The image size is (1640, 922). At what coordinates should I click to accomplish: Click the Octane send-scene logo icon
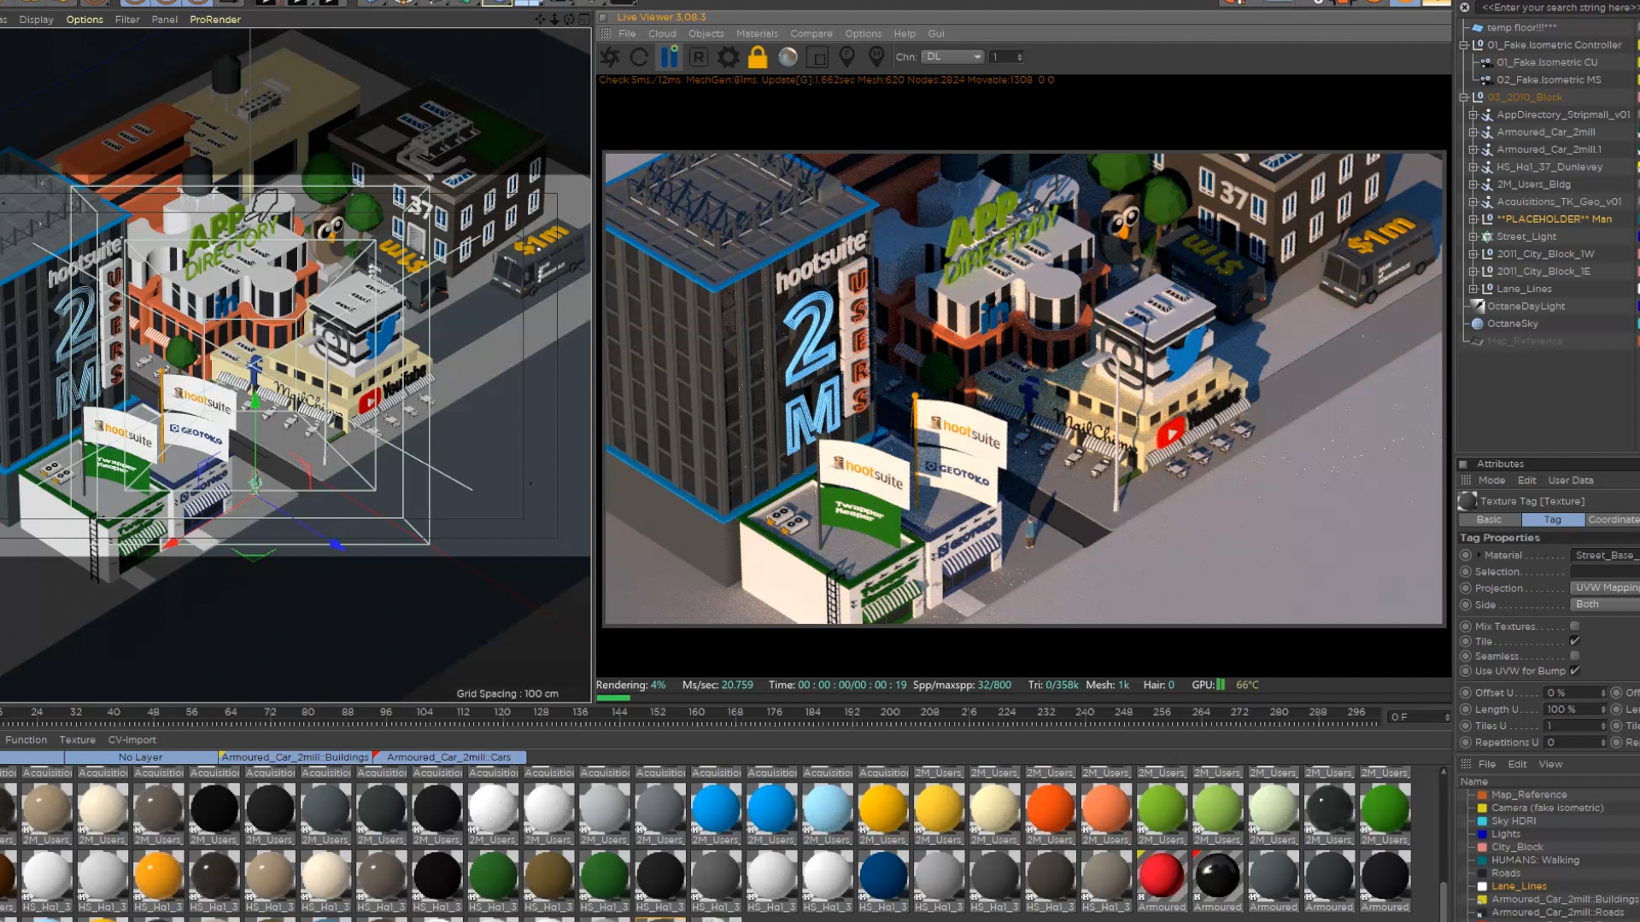(610, 57)
